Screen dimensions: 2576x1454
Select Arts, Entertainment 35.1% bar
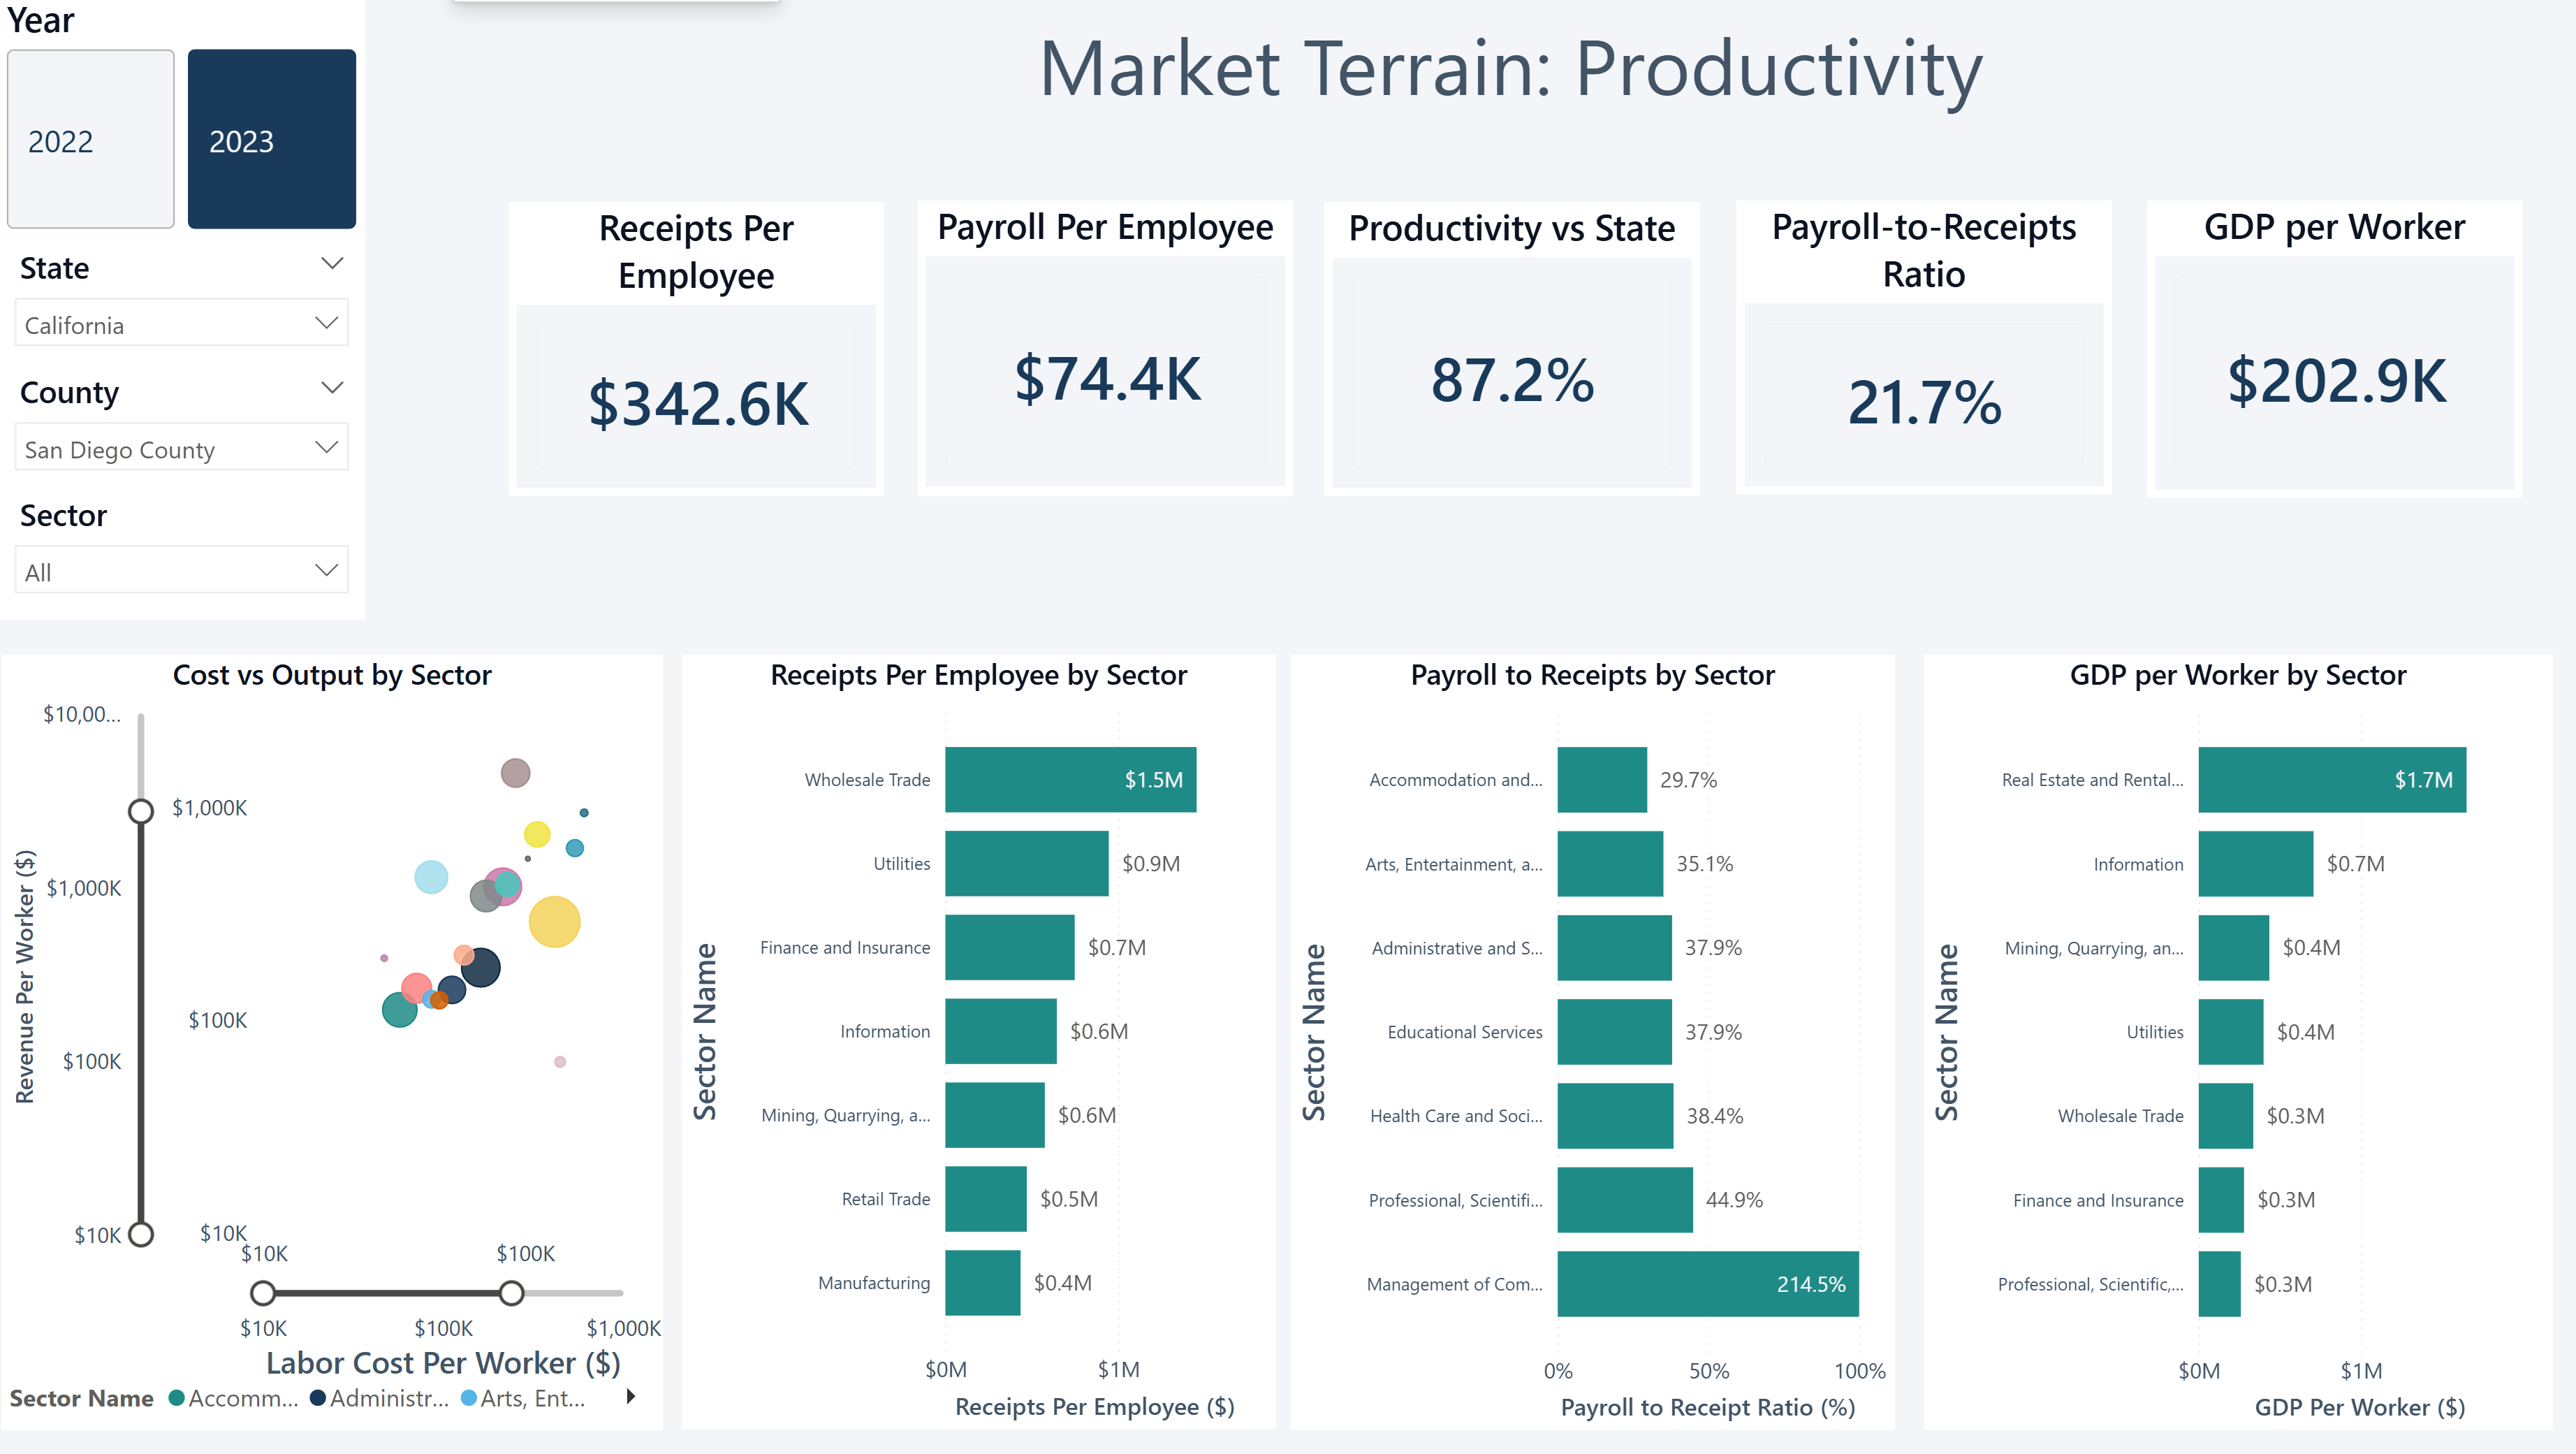tap(1610, 863)
